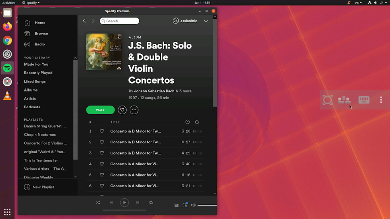Mute with the volume speaker icon
390x219 pixels.
(x=193, y=205)
